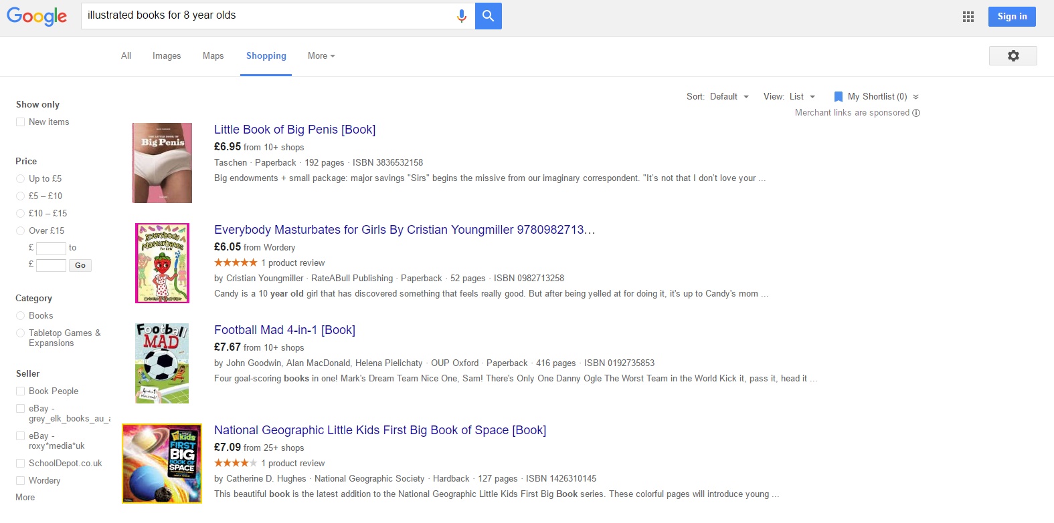Screen dimensions: 1054x523
Task: Select the £10 – £15 price range
Action: tap(20, 214)
